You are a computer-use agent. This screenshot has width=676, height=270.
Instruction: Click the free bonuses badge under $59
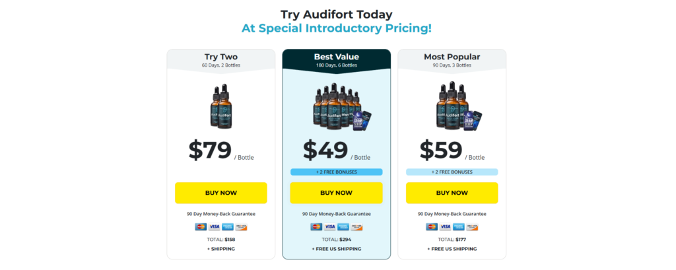[452, 172]
